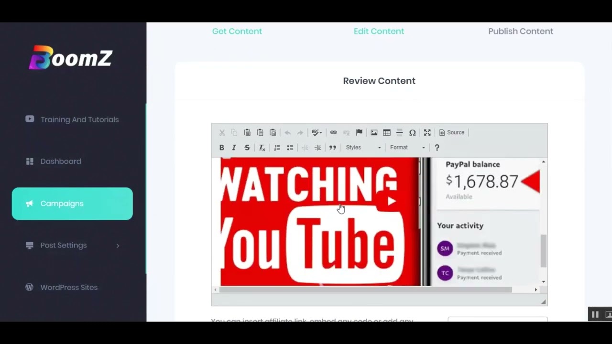
Task: Click the Unlink icon
Action: point(346,132)
